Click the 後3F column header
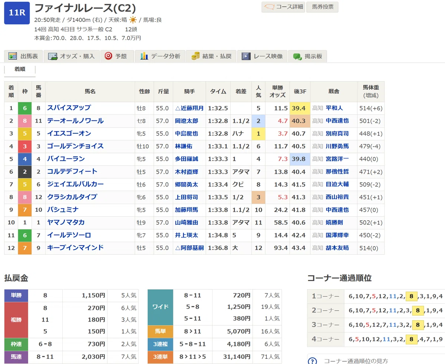Image resolution: width=445 pixels, height=364 pixels. pos(300,91)
